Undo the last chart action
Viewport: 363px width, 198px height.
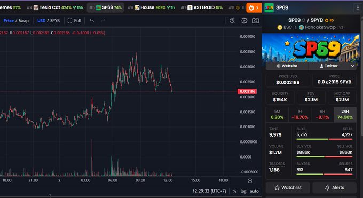[x=92, y=21]
